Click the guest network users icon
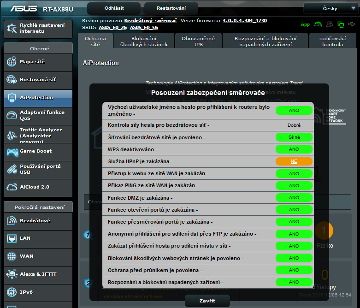The image size is (360, 308). 330,24
